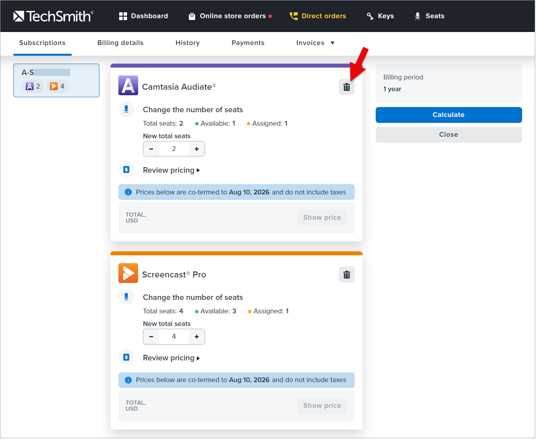
Task: Switch to the Billing details tab
Action: (x=120, y=43)
